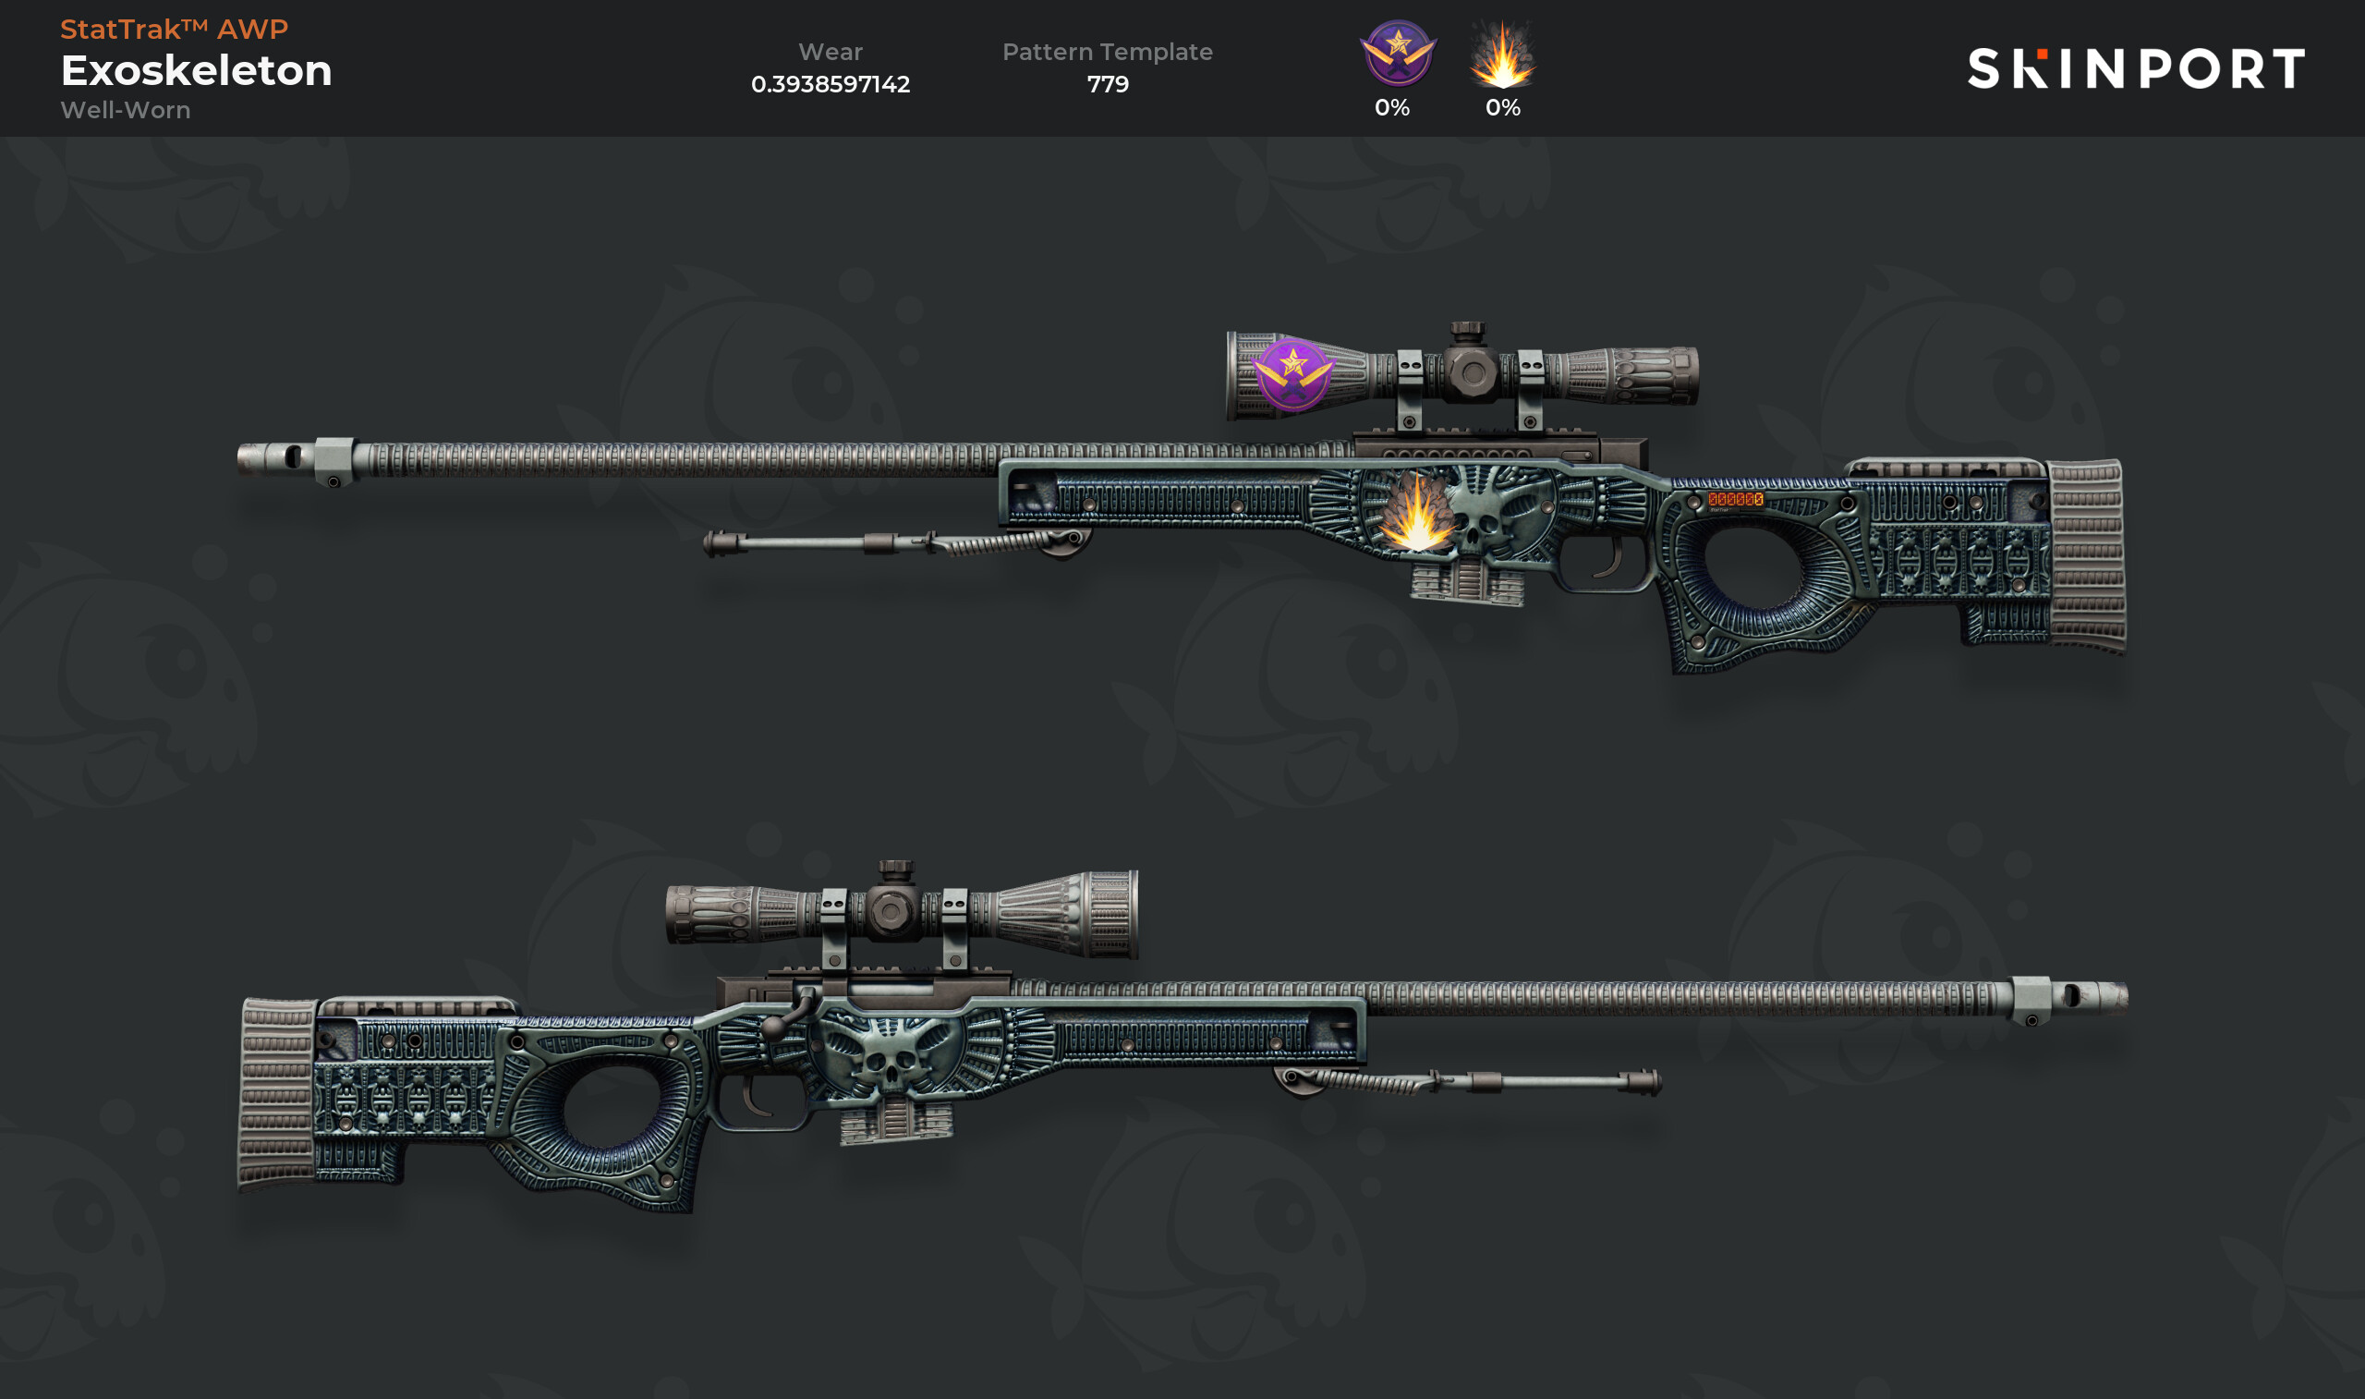This screenshot has width=2365, height=1399.
Task: Open the Skinport logo
Action: point(2136,68)
